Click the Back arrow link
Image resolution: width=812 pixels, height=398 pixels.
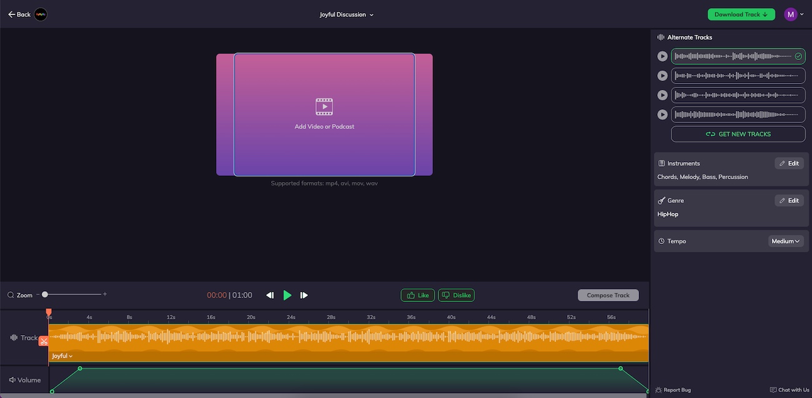19,14
